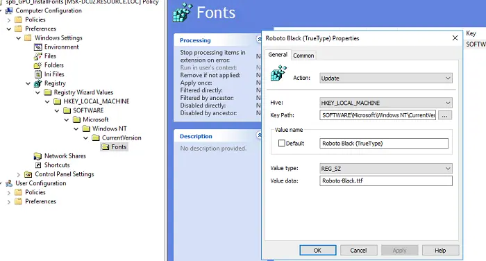486x261 pixels.
Task: Switch to the Common tab
Action: click(303, 56)
